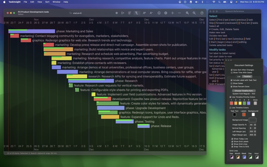The width and height of the screenshot is (267, 167).
Task: Change the Labels orange swatch
Action: tap(244, 115)
